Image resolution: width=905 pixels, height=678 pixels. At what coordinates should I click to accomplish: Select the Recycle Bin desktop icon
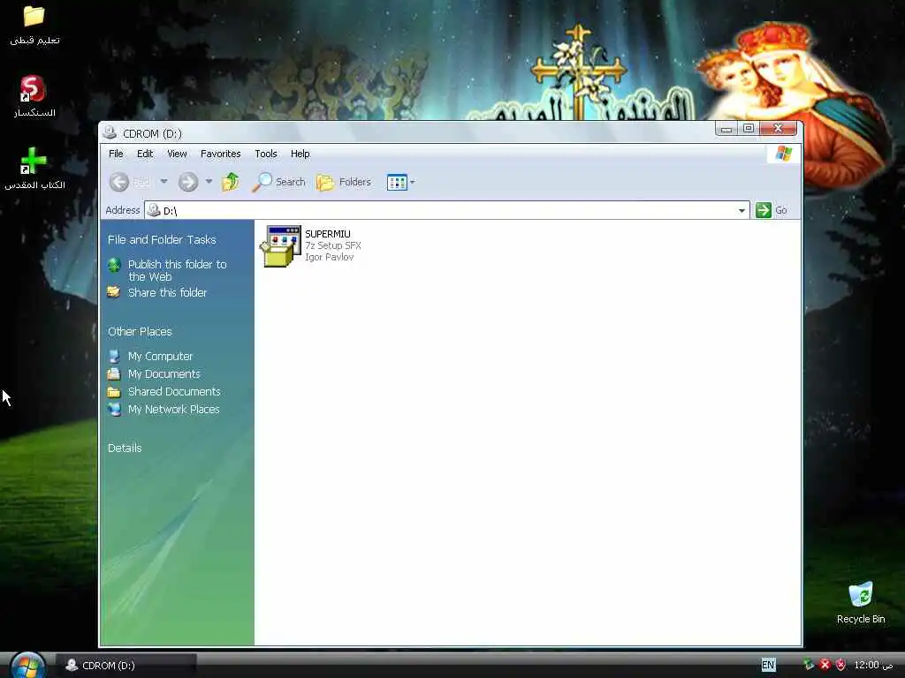click(x=861, y=603)
